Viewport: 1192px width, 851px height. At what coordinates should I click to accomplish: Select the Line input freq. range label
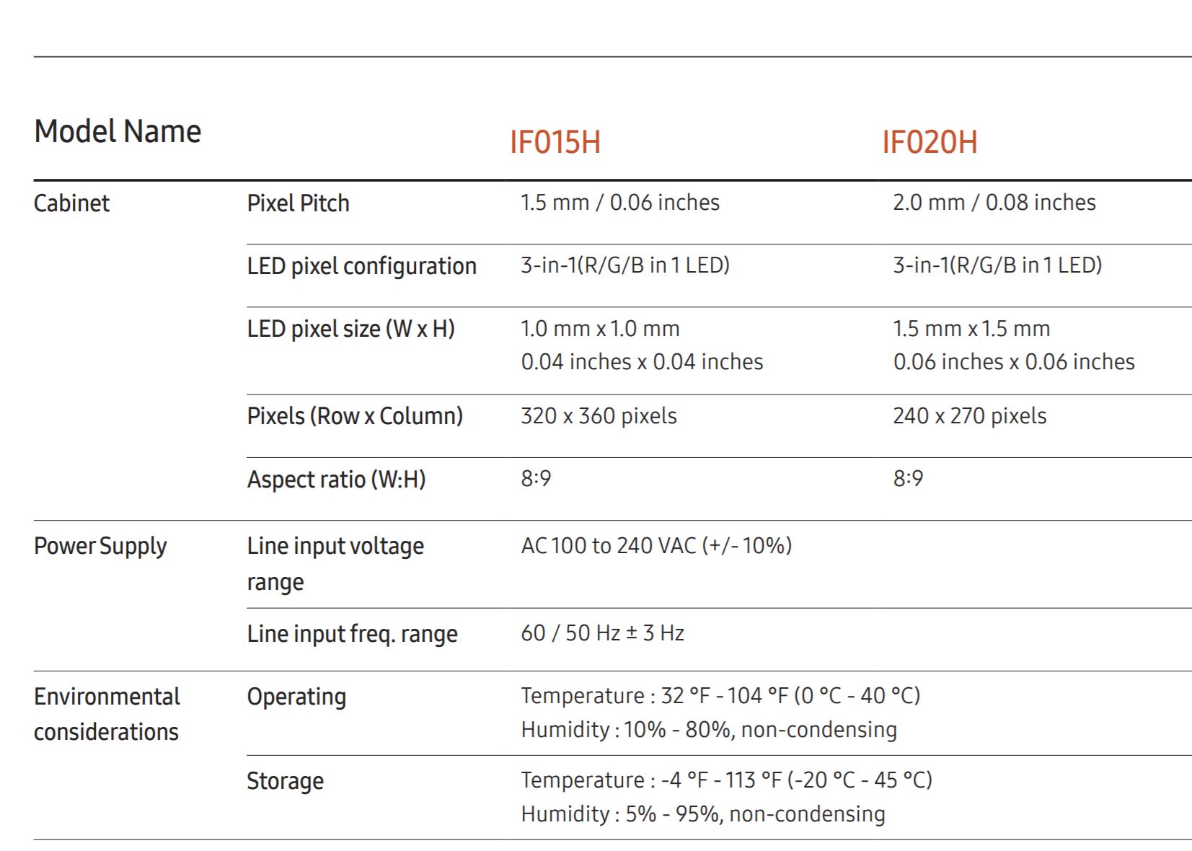pyautogui.click(x=352, y=634)
